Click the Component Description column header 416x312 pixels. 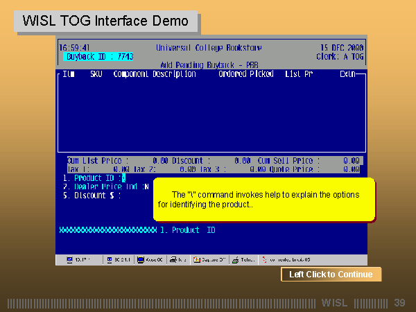[x=154, y=73]
